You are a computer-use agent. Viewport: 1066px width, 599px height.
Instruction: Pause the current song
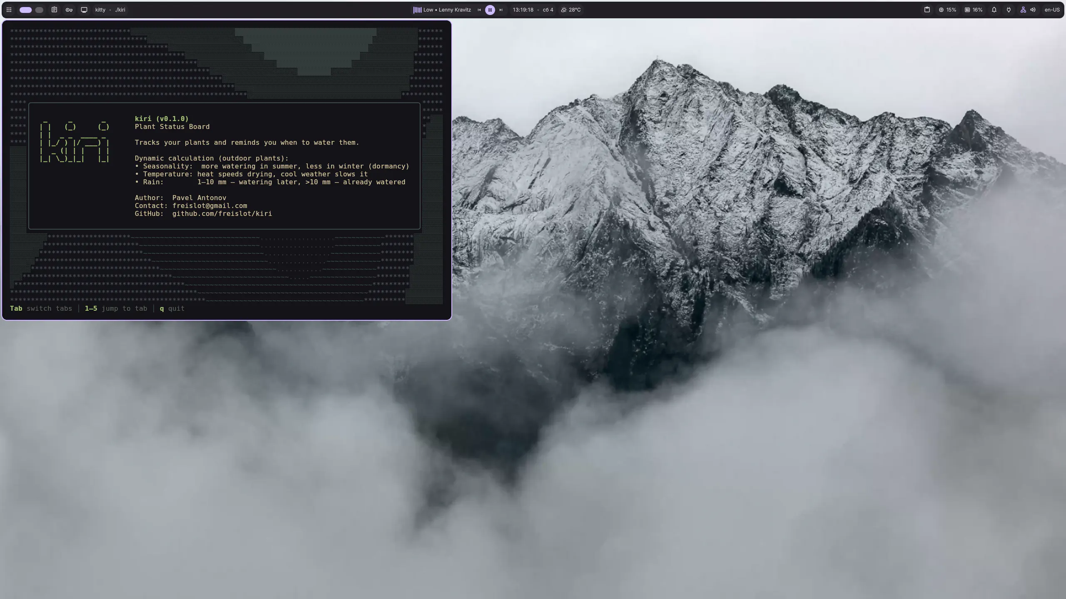tap(490, 10)
